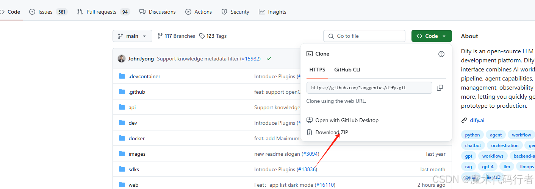This screenshot has width=535, height=189.
Task: Open the Pull requests tab
Action: [x=103, y=12]
